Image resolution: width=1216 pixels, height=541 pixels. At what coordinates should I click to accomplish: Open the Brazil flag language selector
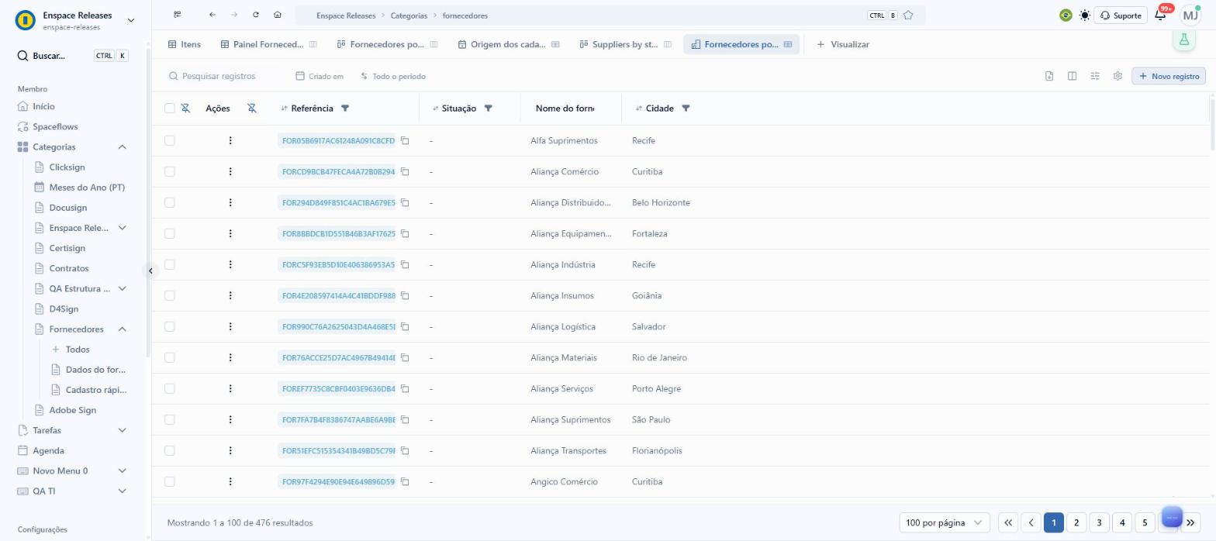(1066, 15)
